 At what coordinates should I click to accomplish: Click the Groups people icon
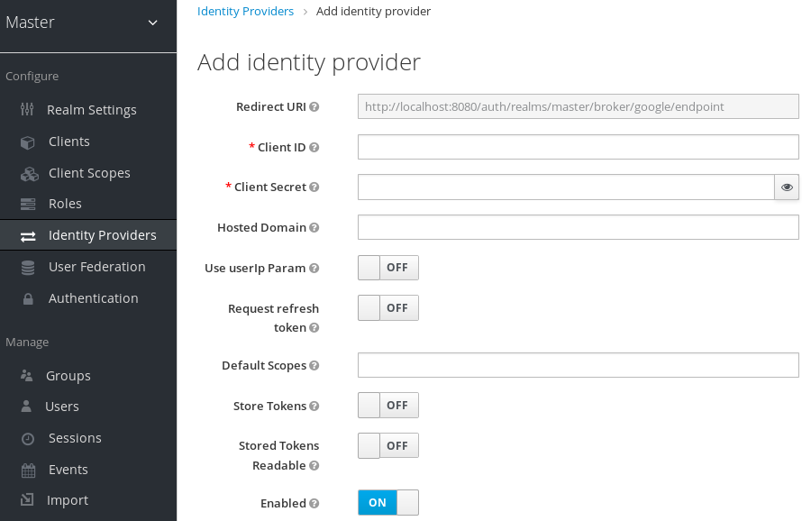pos(27,376)
